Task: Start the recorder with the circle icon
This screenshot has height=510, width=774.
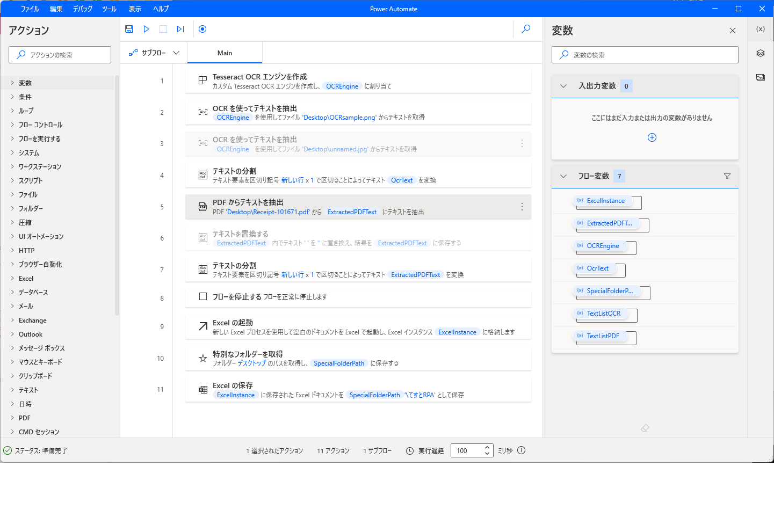Action: click(202, 29)
